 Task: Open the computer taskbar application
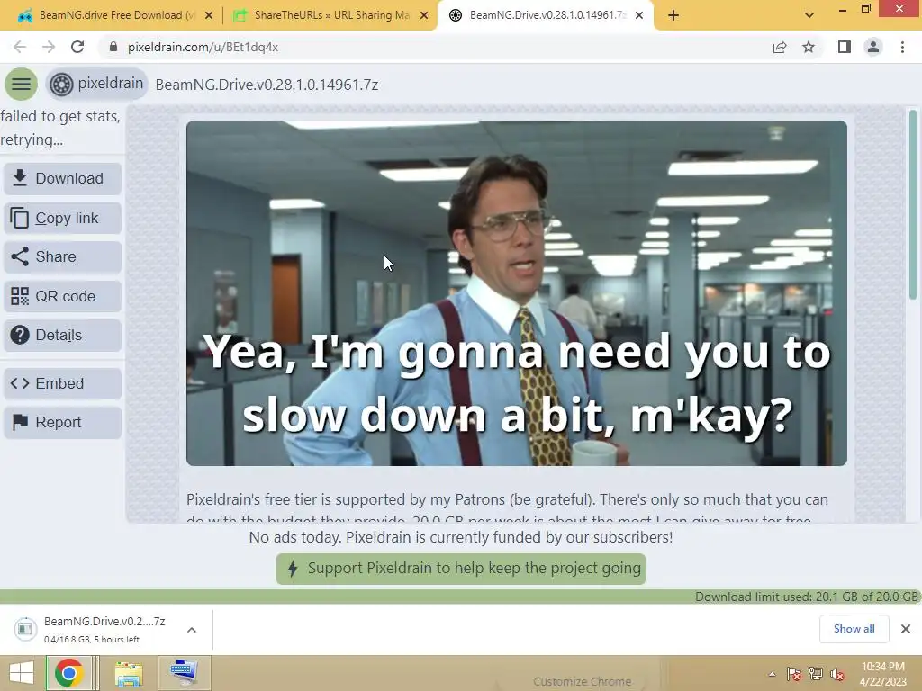click(x=184, y=673)
